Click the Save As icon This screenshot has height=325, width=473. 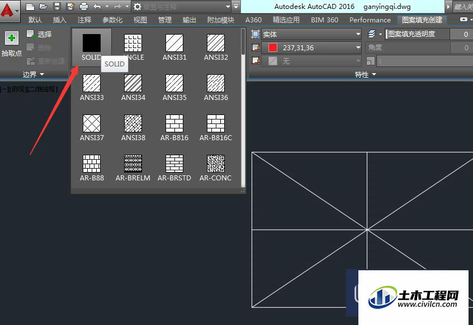click(70, 7)
